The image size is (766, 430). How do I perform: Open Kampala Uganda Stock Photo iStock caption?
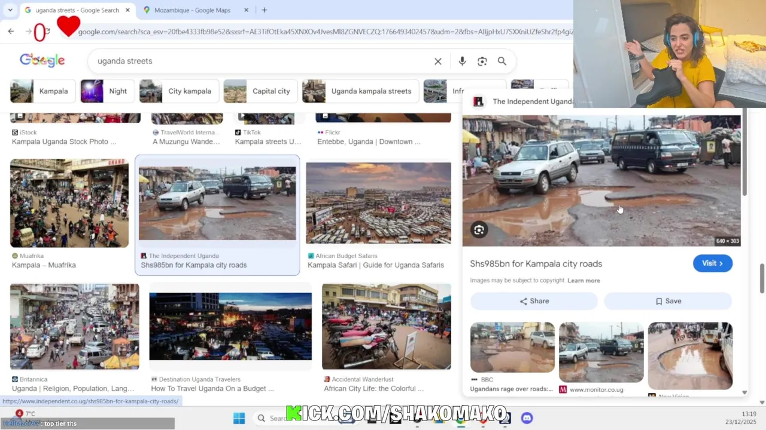pyautogui.click(x=64, y=142)
